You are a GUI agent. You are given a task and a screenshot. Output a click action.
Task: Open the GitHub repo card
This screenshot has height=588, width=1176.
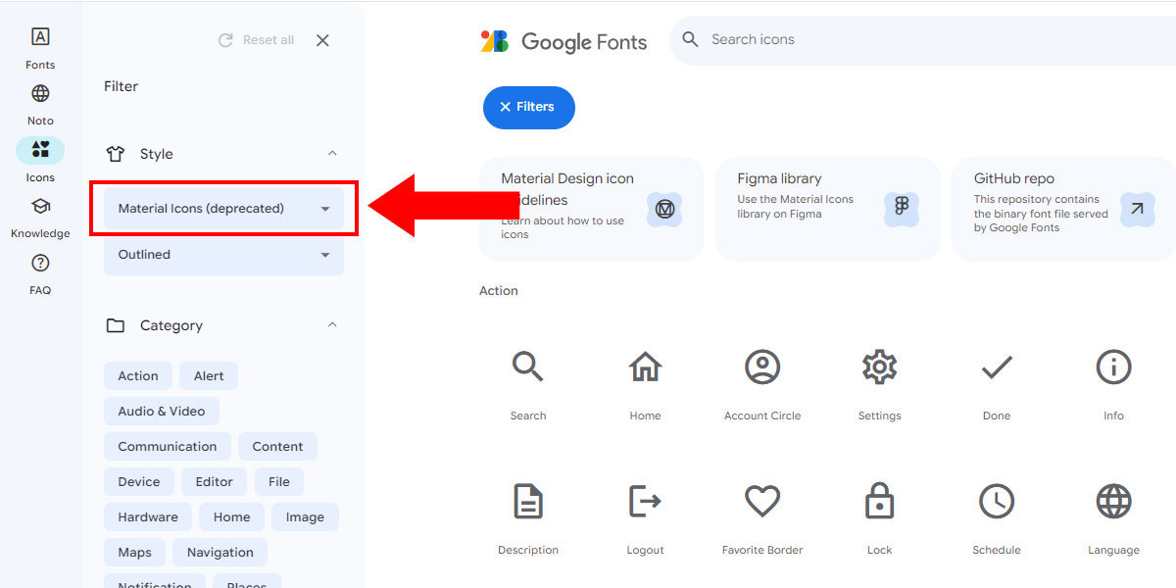pos(1063,209)
